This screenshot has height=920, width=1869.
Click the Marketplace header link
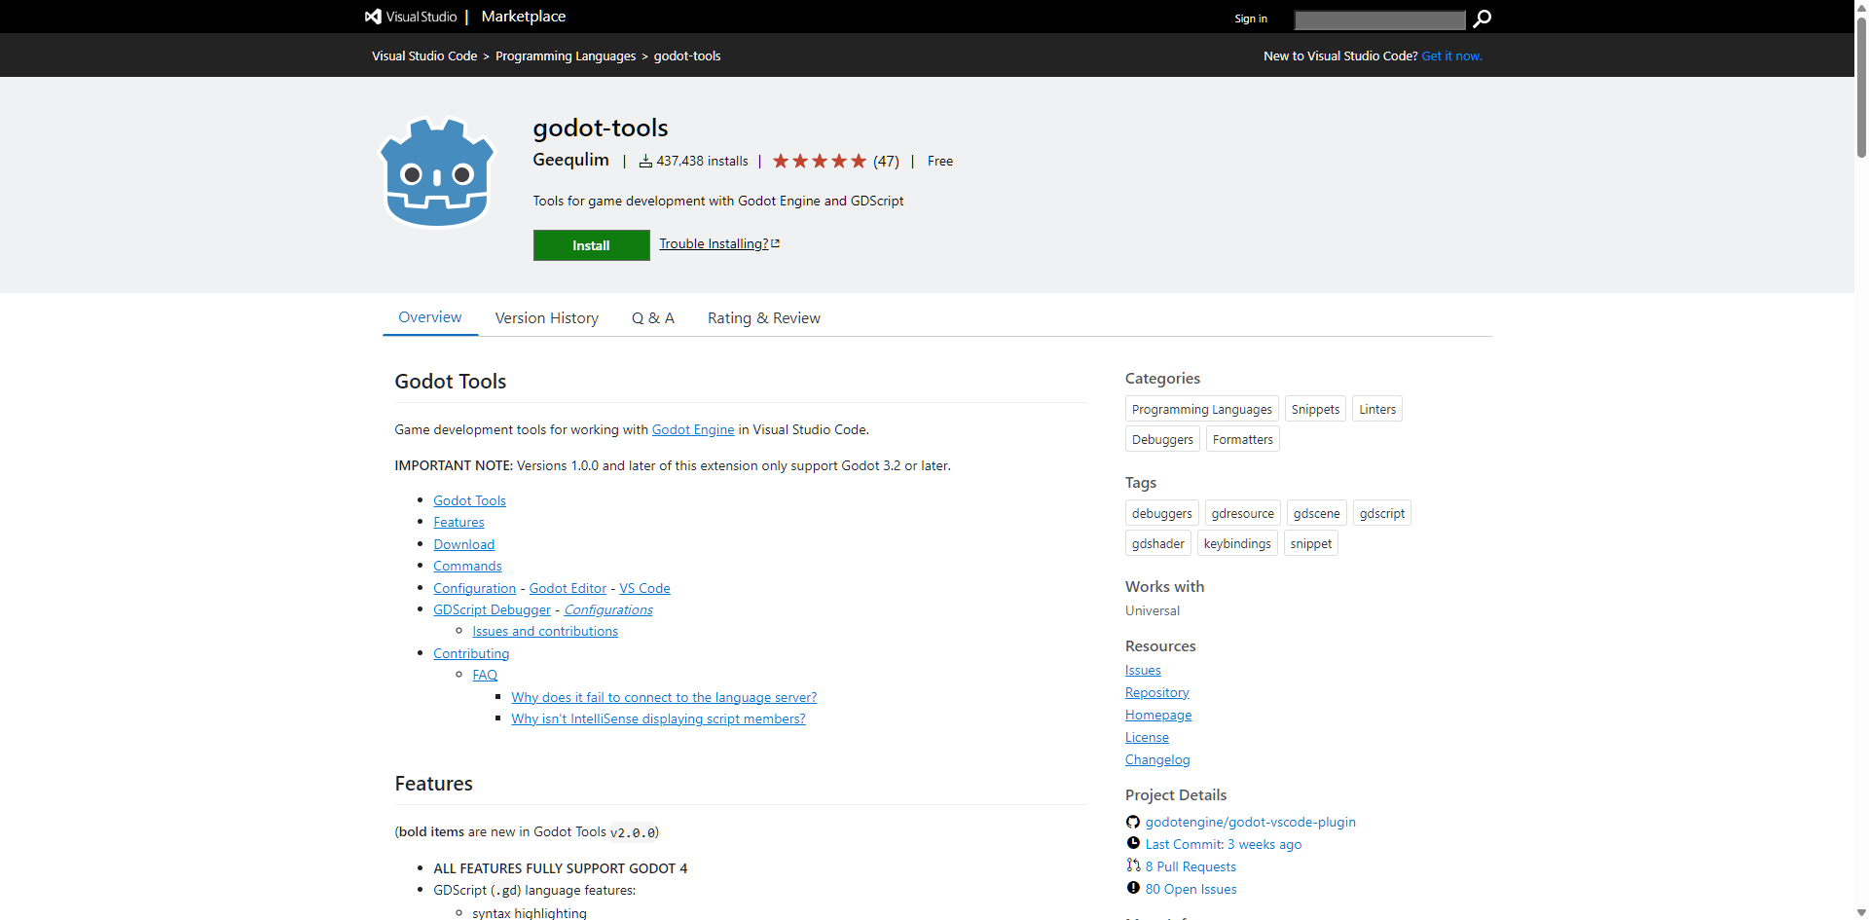[x=524, y=17]
